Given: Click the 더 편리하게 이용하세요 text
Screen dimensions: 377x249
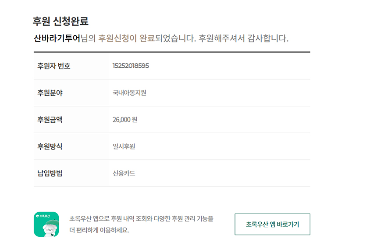Looking at the screenshot, I should point(99,230).
